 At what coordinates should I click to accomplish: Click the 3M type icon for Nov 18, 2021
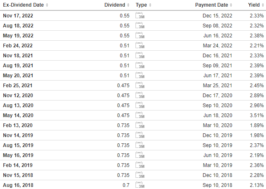click(x=140, y=56)
